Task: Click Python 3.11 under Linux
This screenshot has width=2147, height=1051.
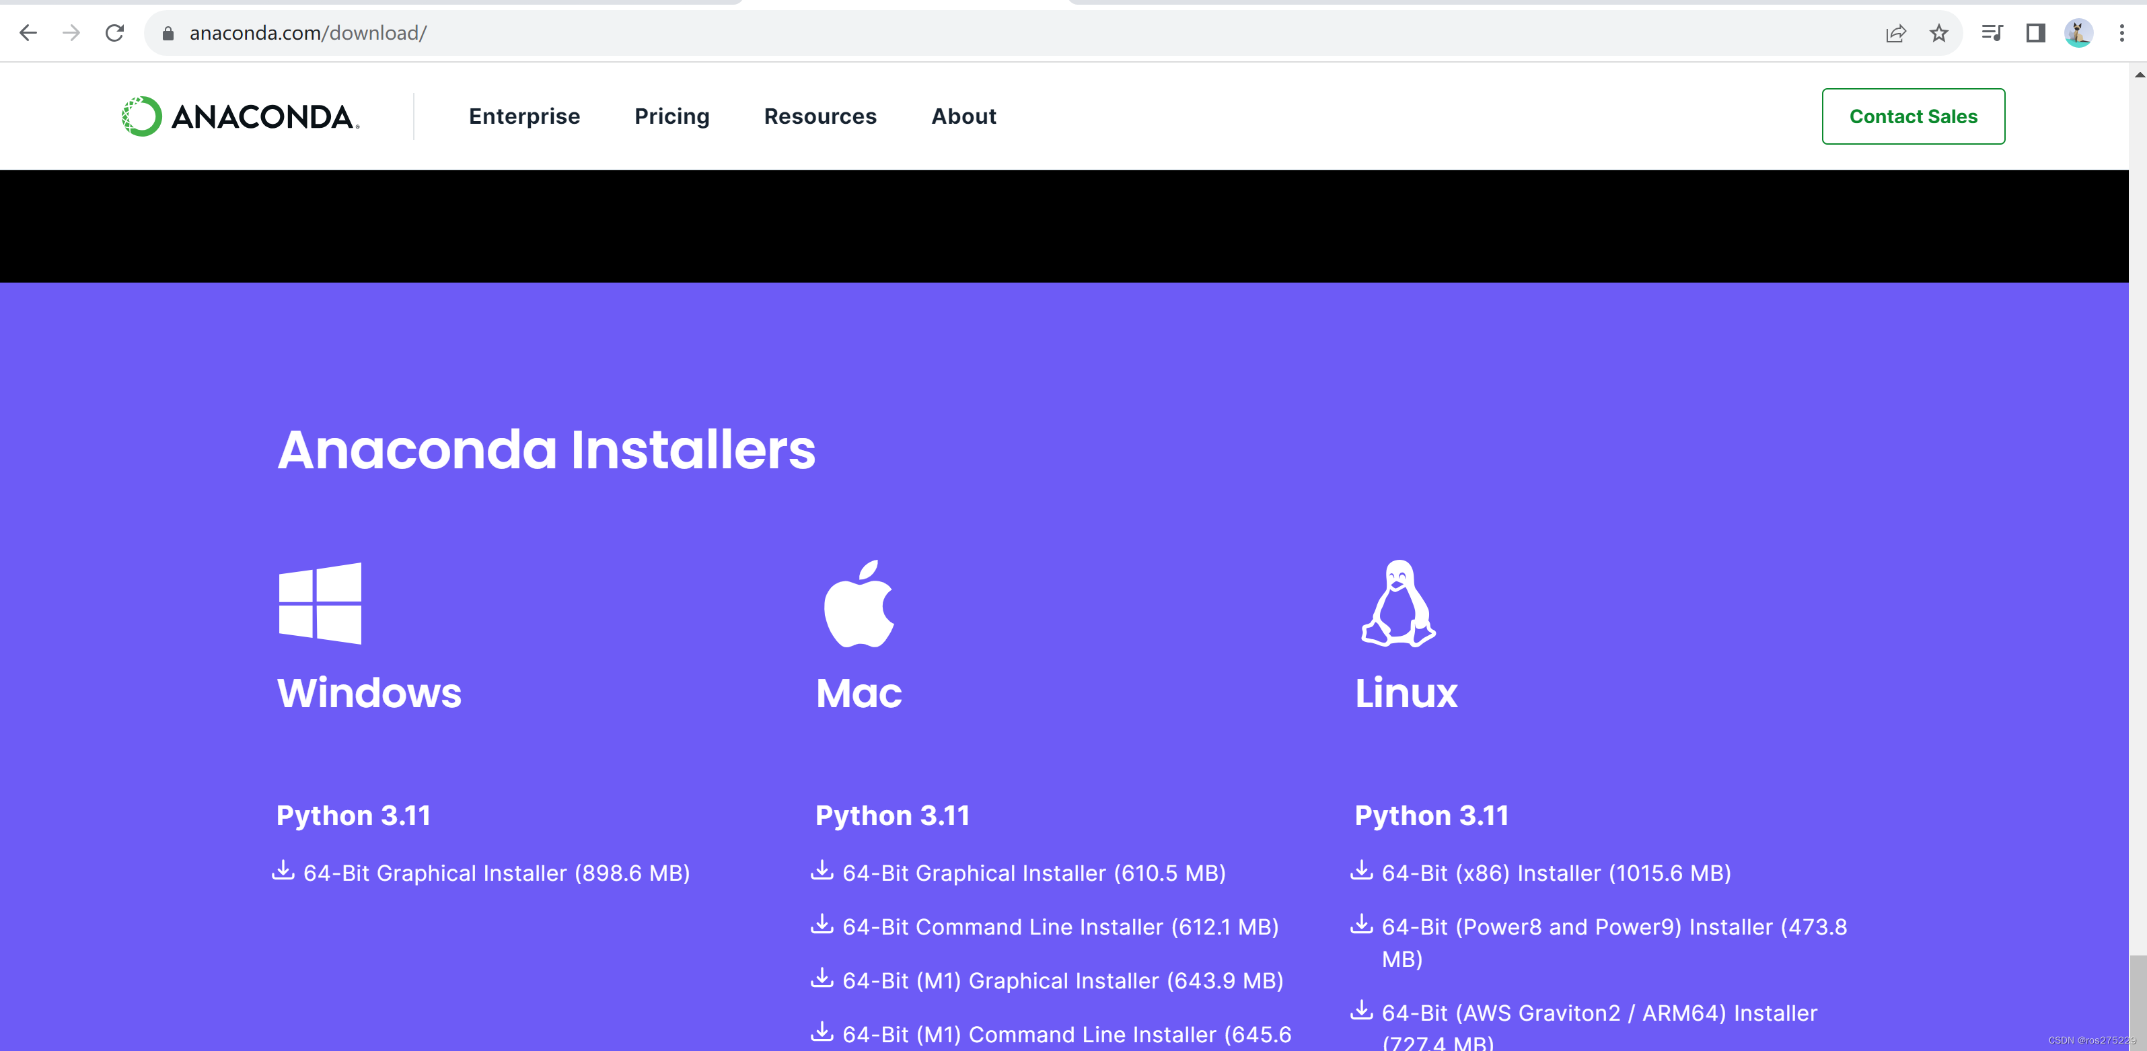Action: pos(1432,815)
